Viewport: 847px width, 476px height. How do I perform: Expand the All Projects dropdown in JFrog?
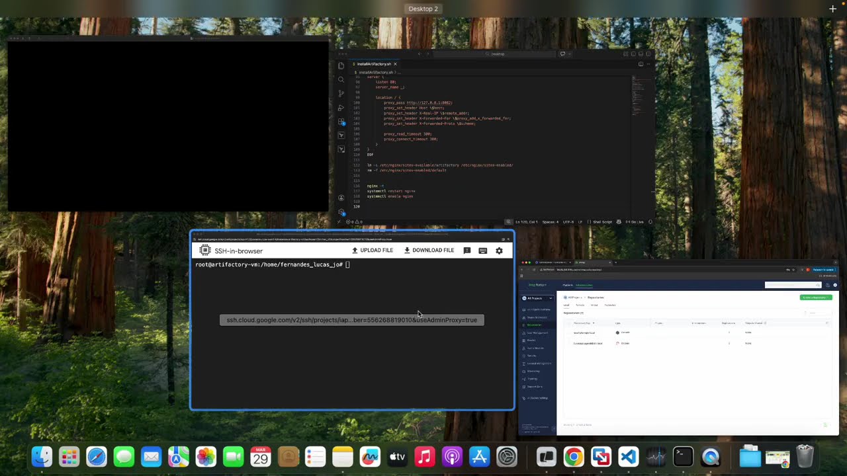point(537,298)
